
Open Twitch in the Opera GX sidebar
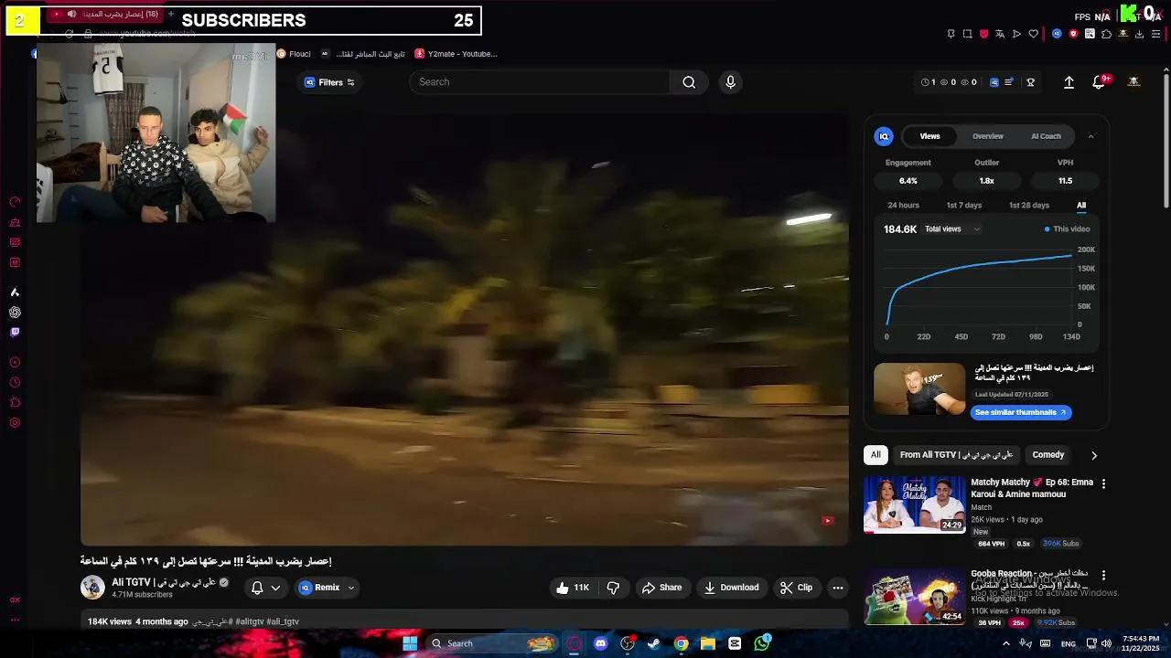[x=15, y=333]
